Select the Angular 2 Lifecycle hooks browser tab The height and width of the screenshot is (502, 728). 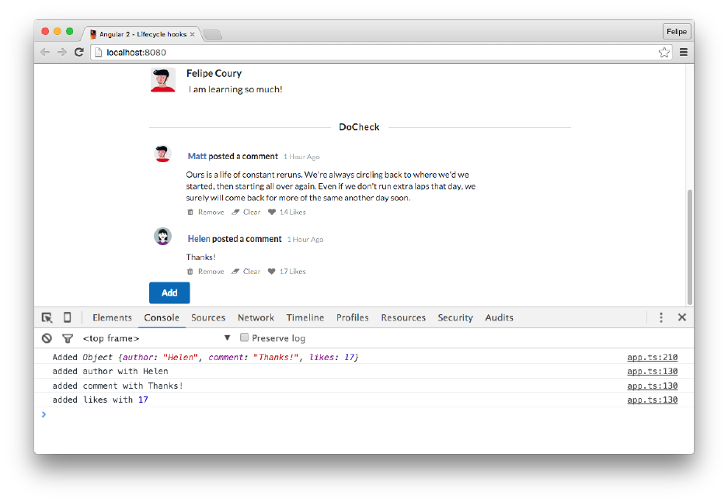click(142, 34)
